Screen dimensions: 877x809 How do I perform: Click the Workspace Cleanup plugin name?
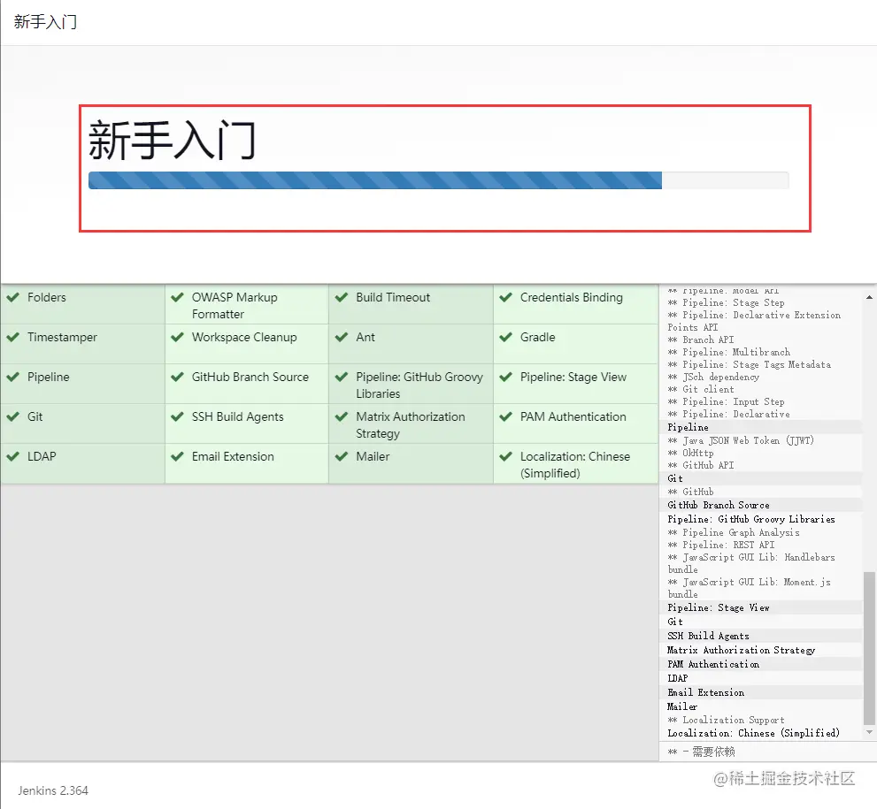(x=244, y=338)
